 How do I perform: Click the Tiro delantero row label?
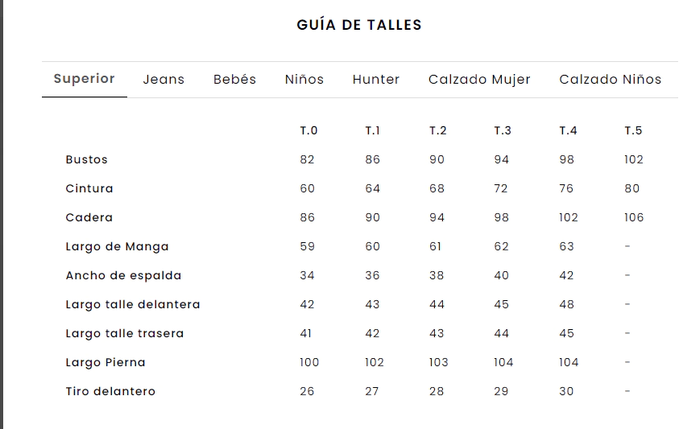tap(110, 392)
